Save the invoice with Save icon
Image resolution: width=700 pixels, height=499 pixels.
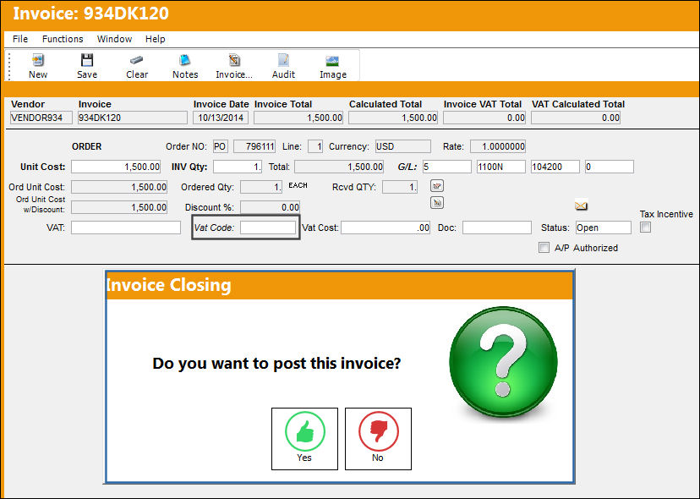(x=86, y=60)
